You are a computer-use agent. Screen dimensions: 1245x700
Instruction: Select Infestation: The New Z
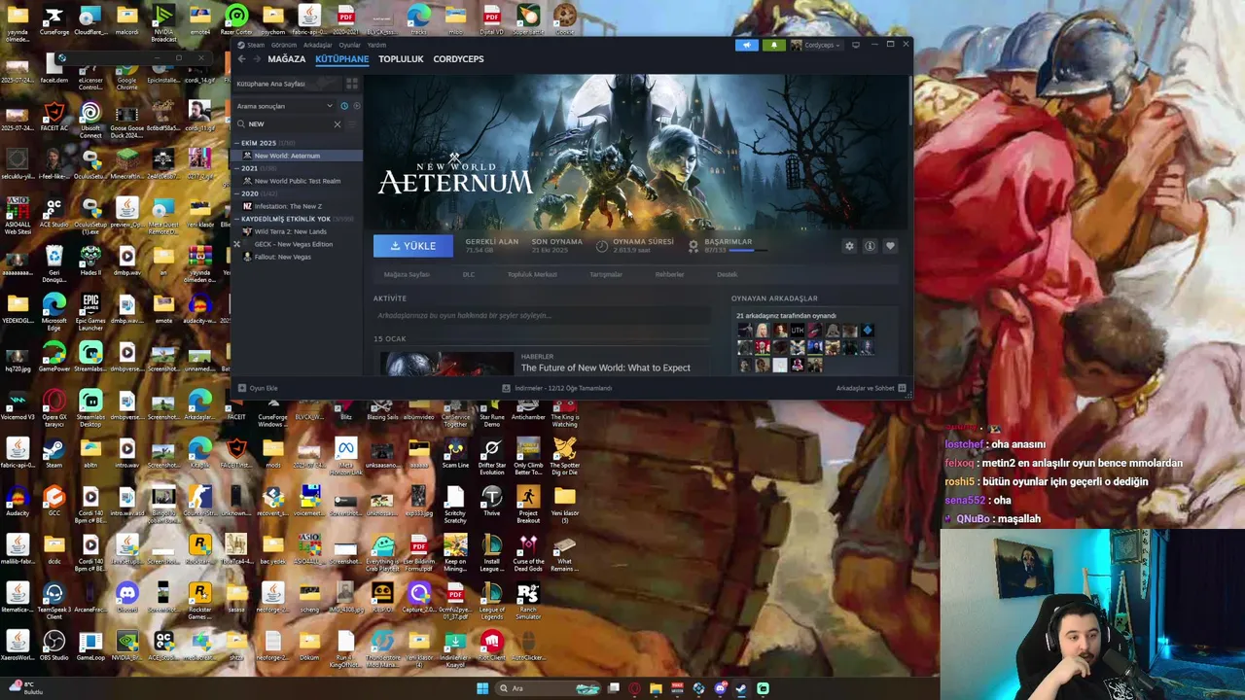[x=297, y=206]
